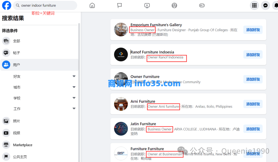Click the search box with 'owner indoor furniture'
The width and height of the screenshot is (278, 162).
tap(45, 5)
